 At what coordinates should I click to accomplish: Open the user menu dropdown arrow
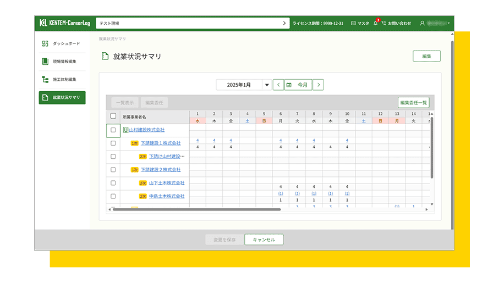click(x=449, y=24)
